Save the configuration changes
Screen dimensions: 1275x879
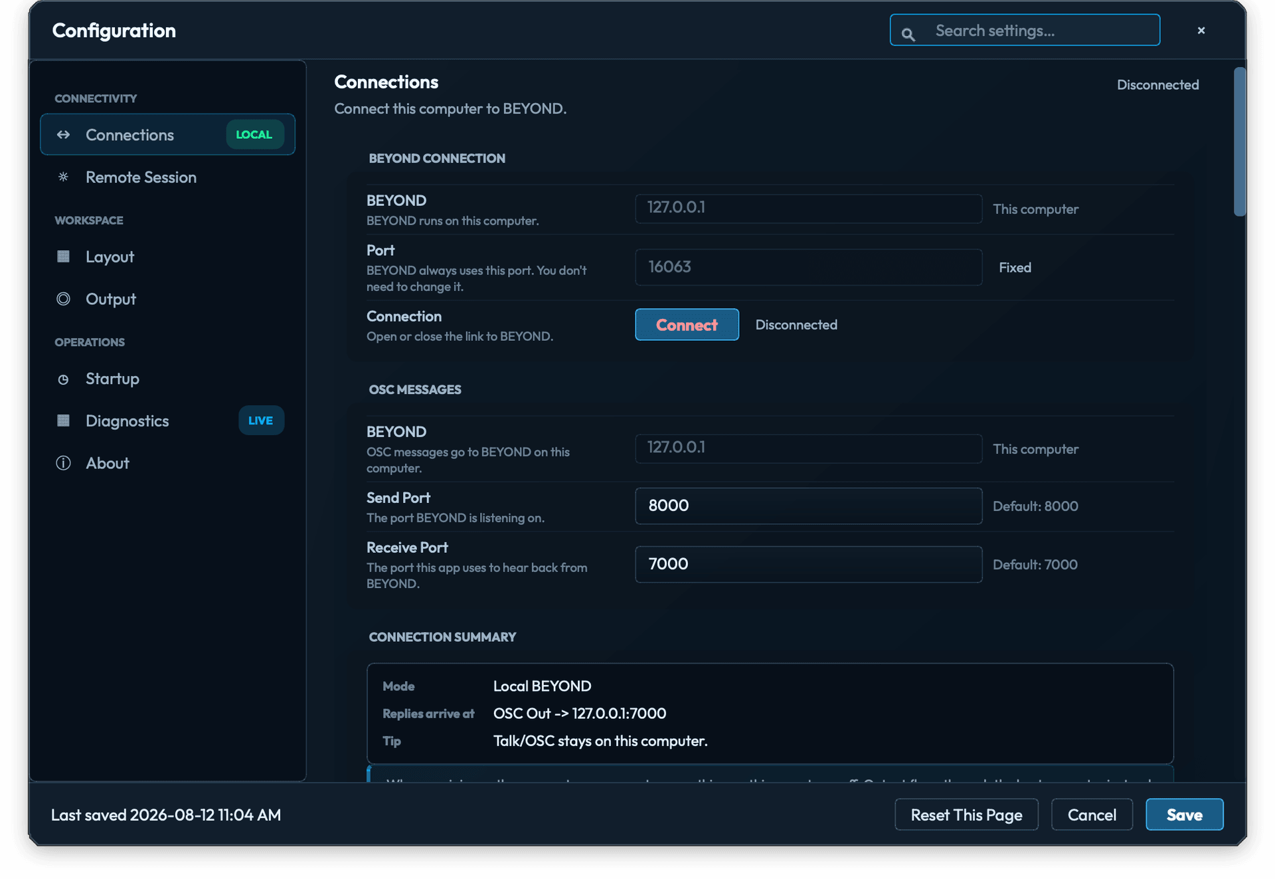coord(1184,815)
